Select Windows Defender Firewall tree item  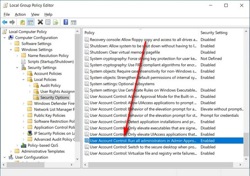[x=54, y=103]
